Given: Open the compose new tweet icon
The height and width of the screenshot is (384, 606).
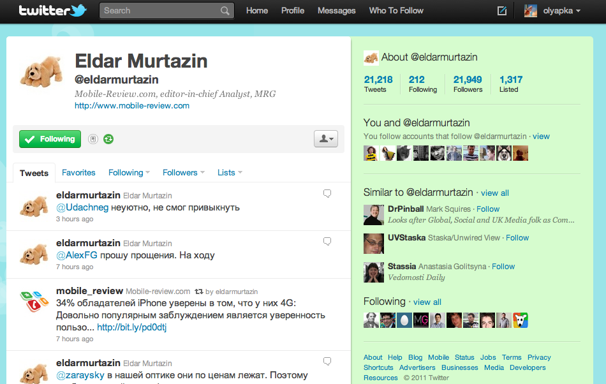Looking at the screenshot, I should pyautogui.click(x=501, y=11).
